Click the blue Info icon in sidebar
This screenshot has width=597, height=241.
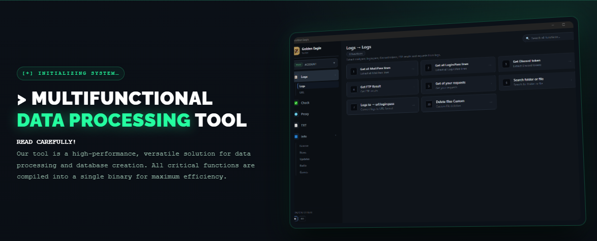point(296,136)
